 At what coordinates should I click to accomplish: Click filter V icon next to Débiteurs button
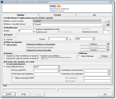pyautogui.click(x=109, y=44)
